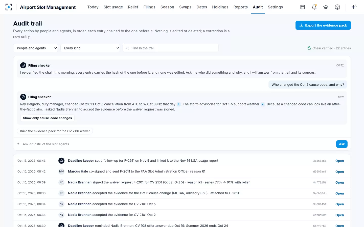Click the Airport Slot Management logo icon
This screenshot has width=364, height=227.
coord(9,7)
